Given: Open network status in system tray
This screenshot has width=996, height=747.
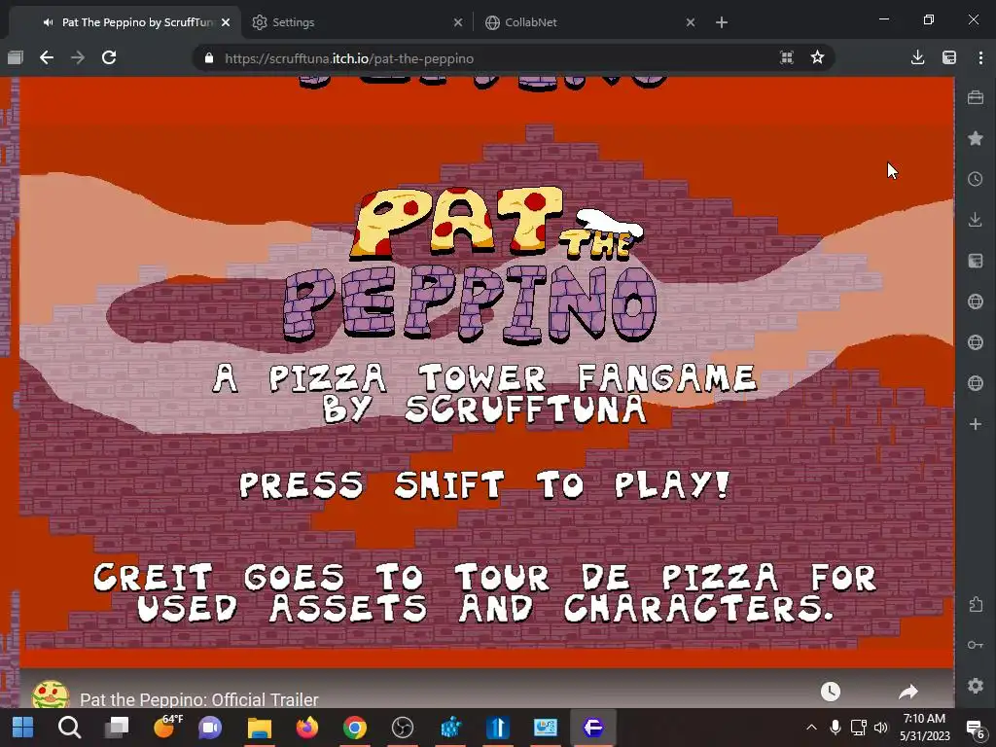Looking at the screenshot, I should pyautogui.click(x=858, y=728).
